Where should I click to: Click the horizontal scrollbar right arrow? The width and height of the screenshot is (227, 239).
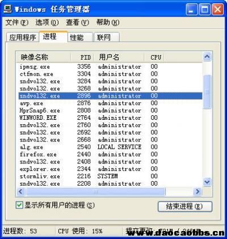197,191
